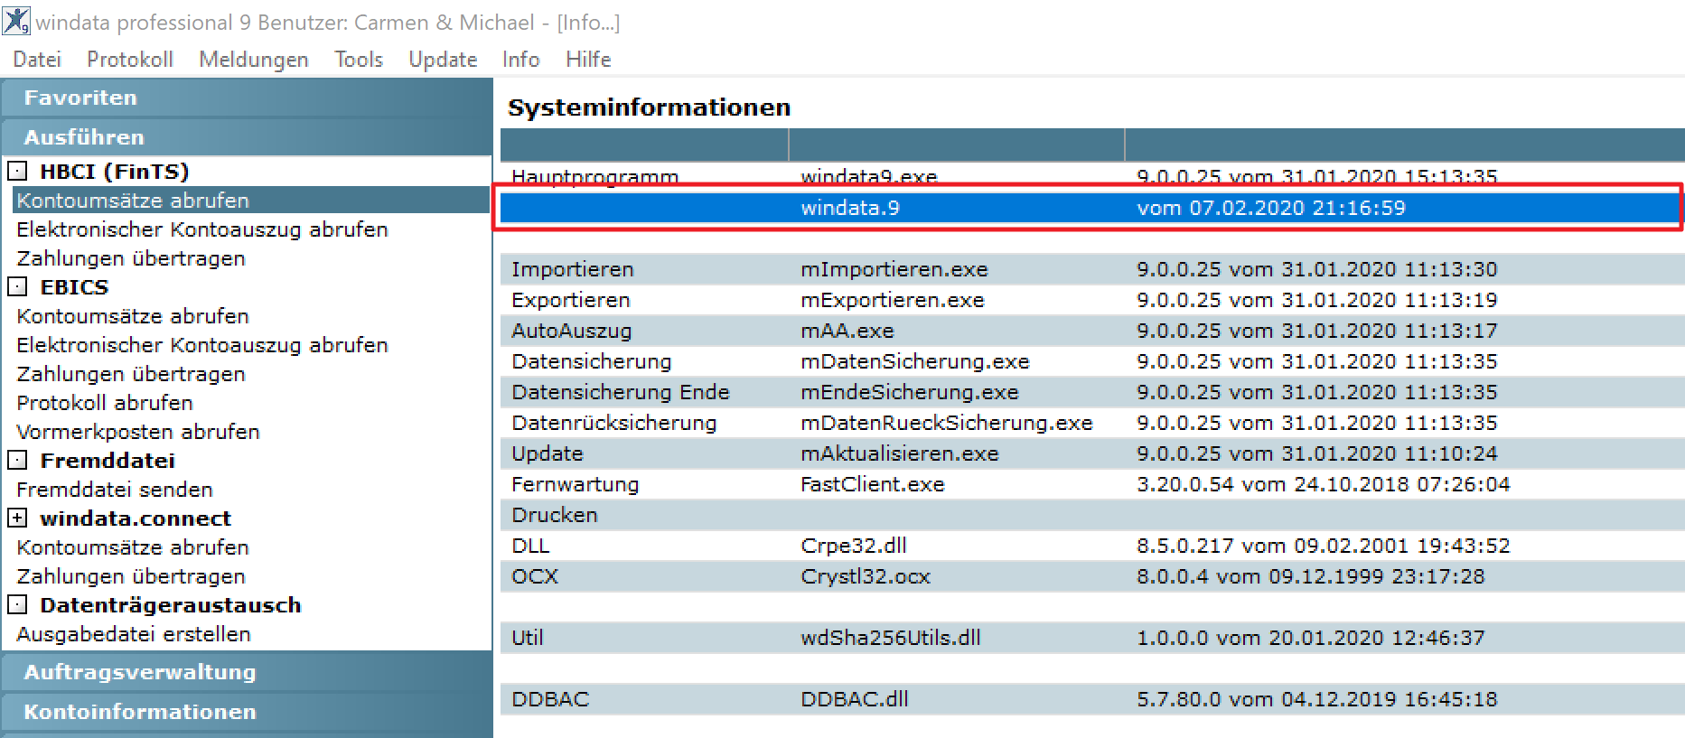Click the Exportieren row label
The image size is (1685, 738).
(571, 300)
